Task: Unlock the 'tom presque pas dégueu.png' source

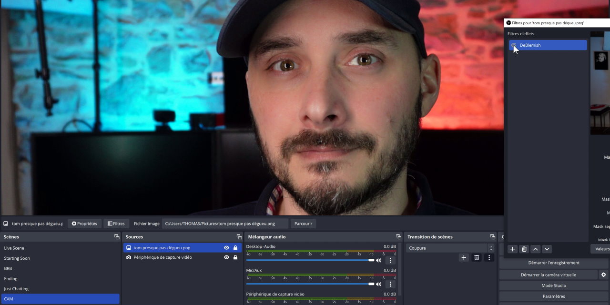Action: coord(235,248)
